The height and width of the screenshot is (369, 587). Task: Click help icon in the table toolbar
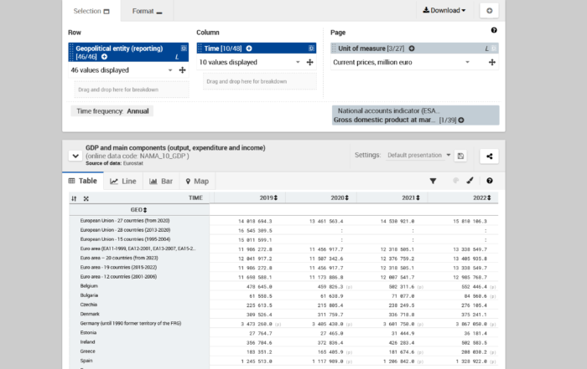(489, 181)
